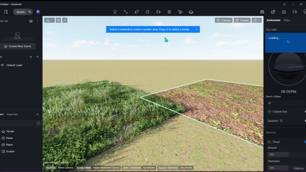306x172 pixels.
Task: Toggle the grid view icon beside search
Action: (38, 123)
